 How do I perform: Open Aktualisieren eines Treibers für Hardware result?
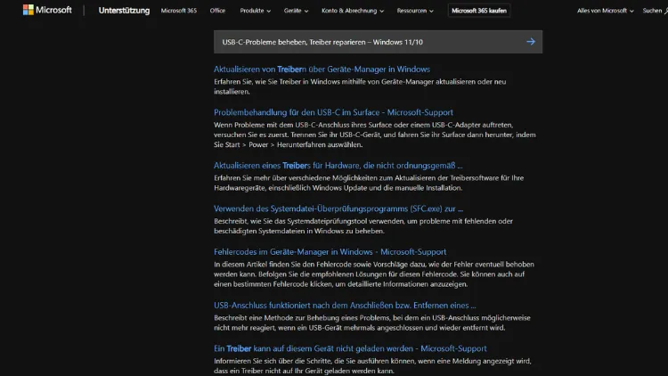click(x=338, y=165)
